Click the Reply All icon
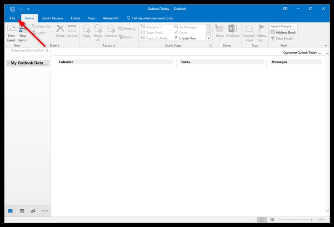Viewport: 334px width, 227px height. 98,29
